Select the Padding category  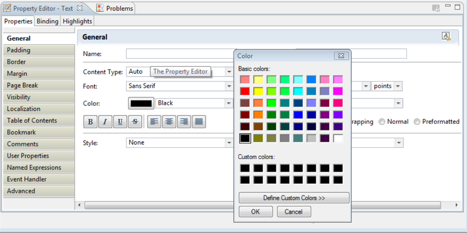point(39,50)
